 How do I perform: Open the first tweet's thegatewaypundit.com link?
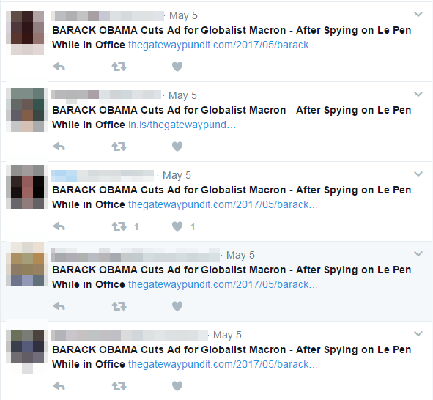(x=223, y=45)
